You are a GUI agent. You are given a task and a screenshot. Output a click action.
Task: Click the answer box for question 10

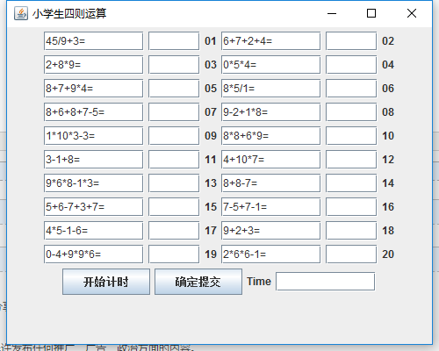click(351, 136)
